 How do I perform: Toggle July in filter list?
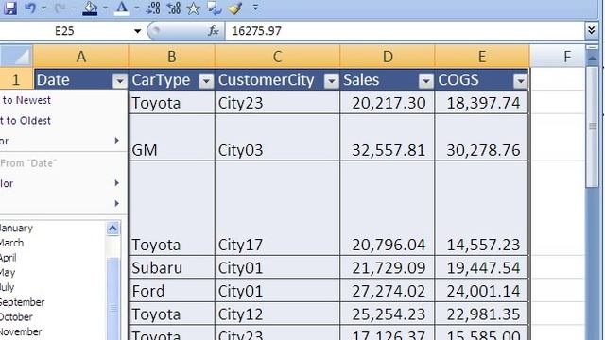pyautogui.click(x=7, y=287)
